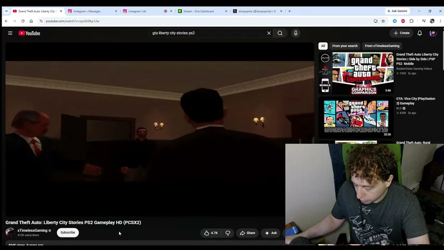
Task: Go to the YouTube home logo
Action: click(x=30, y=33)
